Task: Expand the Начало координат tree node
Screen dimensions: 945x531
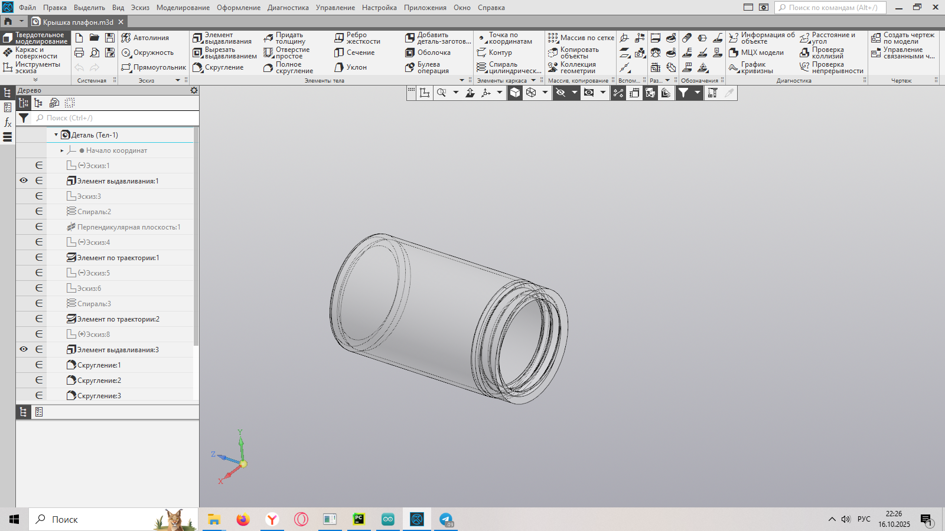Action: tap(62, 150)
